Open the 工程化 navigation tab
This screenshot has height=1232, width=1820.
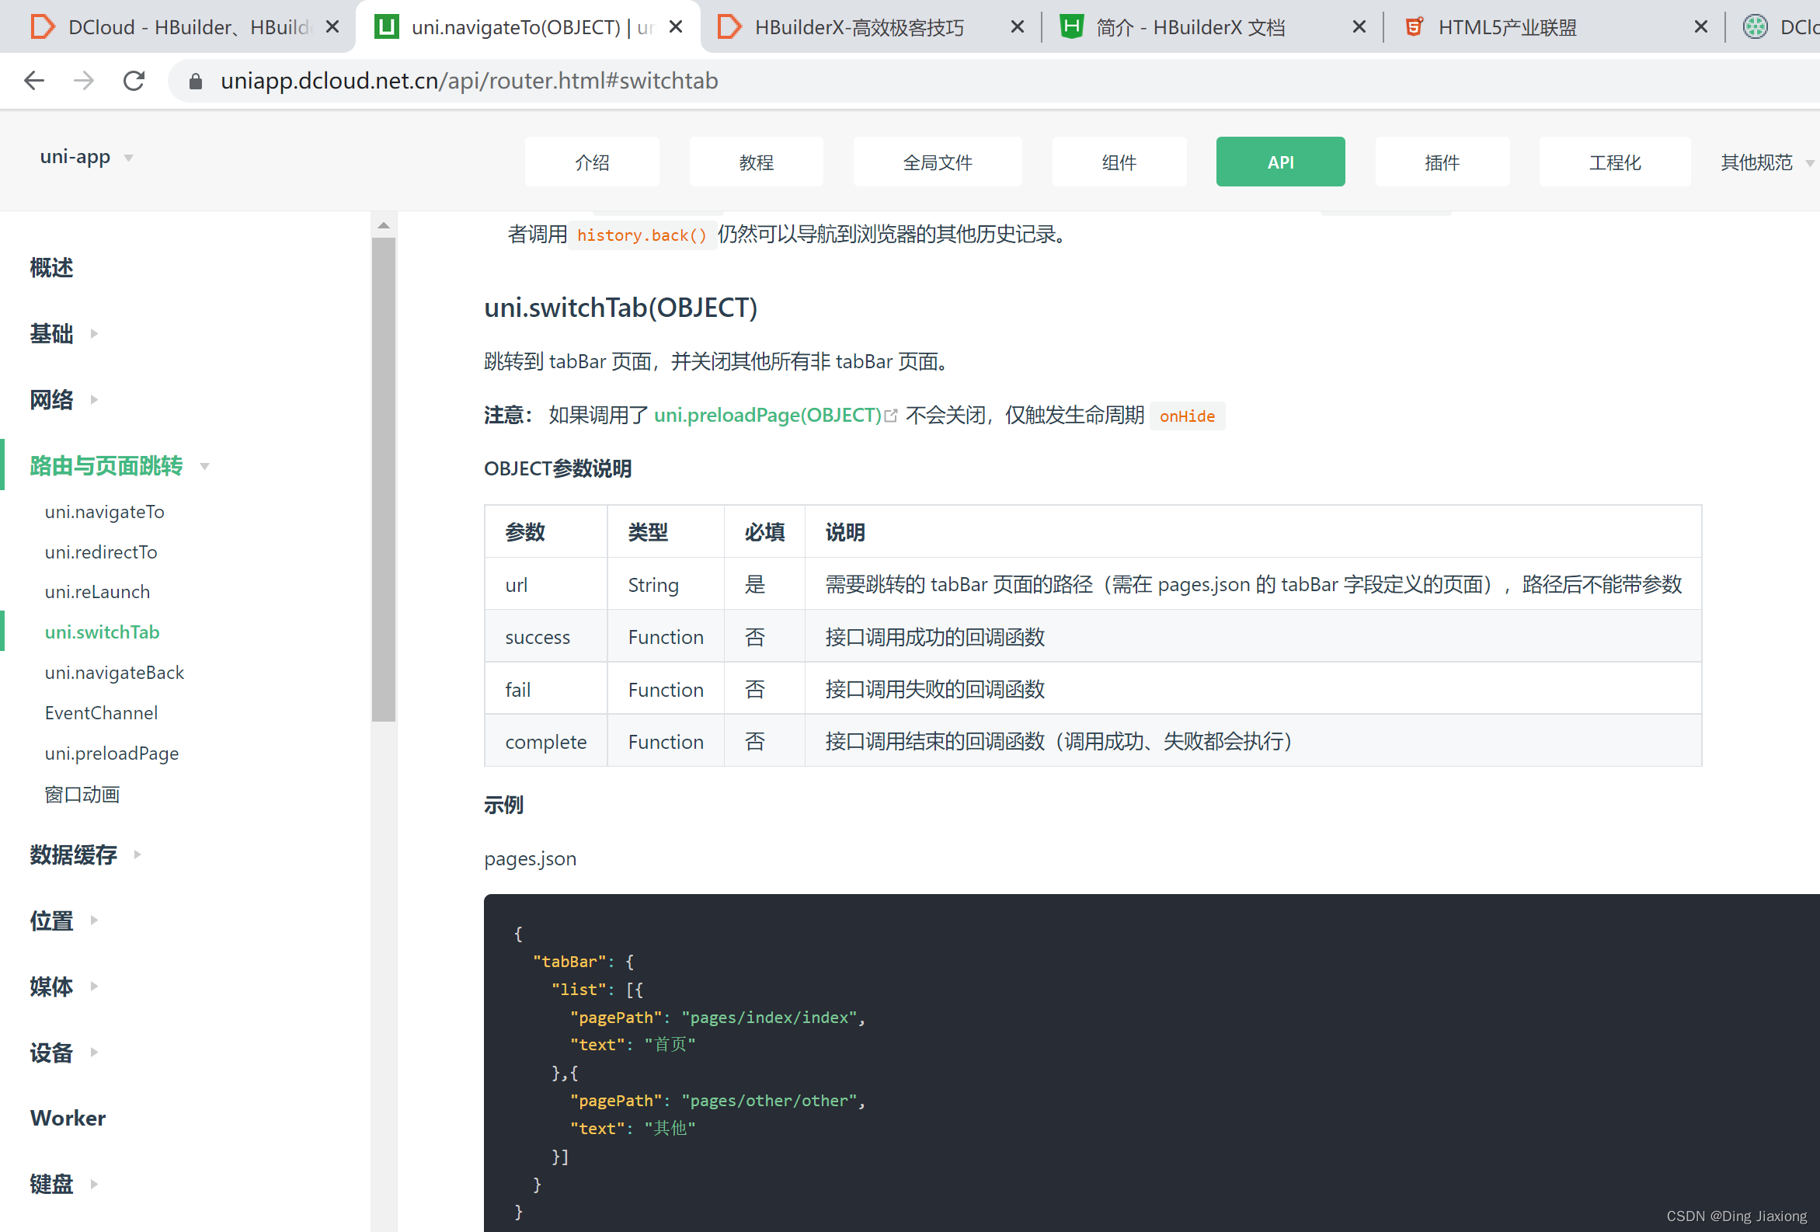coord(1614,162)
